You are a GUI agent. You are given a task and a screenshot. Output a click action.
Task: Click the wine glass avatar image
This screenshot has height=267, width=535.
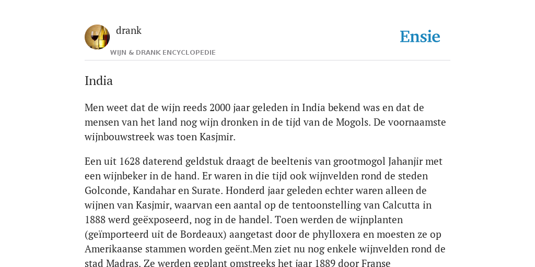pyautogui.click(x=97, y=37)
